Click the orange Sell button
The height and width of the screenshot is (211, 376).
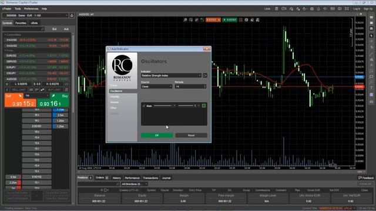21,100
